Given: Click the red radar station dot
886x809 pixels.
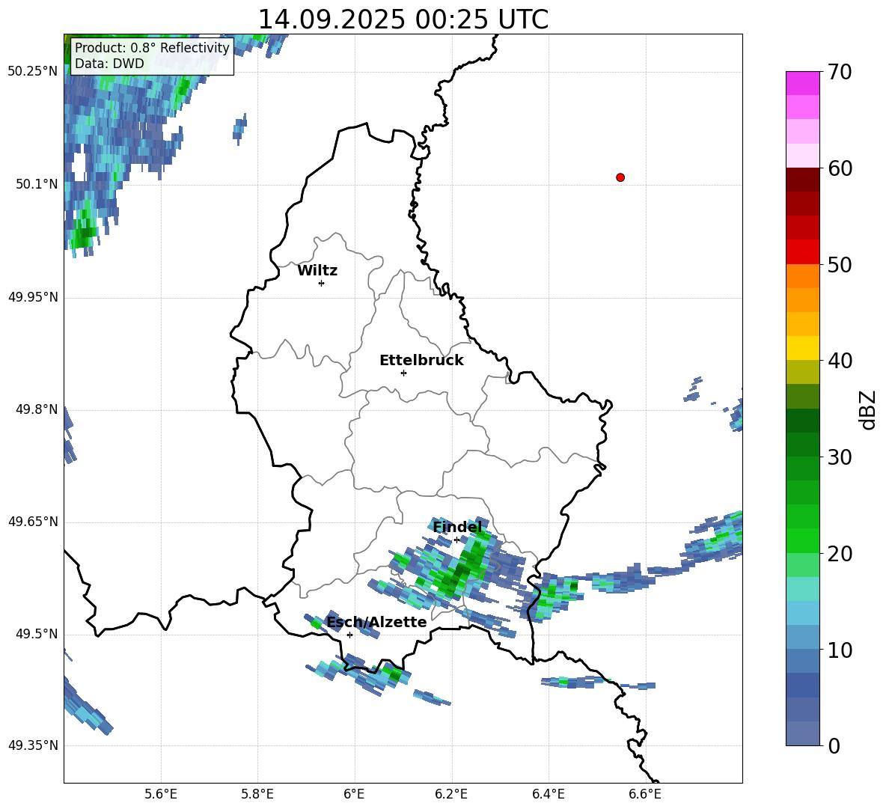Looking at the screenshot, I should point(620,177).
